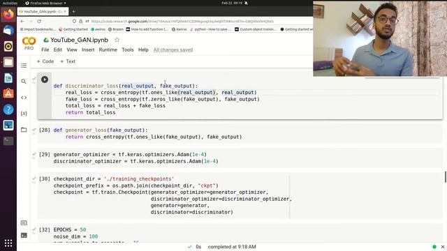Open the View menu
The width and height of the screenshot is (447, 251).
[72, 50]
